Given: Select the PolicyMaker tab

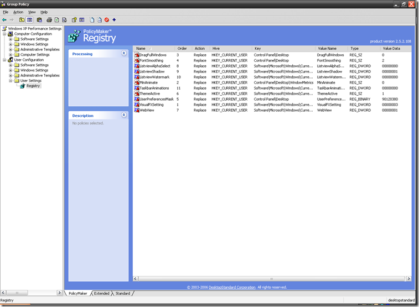Looking at the screenshot, I should 77,293.
